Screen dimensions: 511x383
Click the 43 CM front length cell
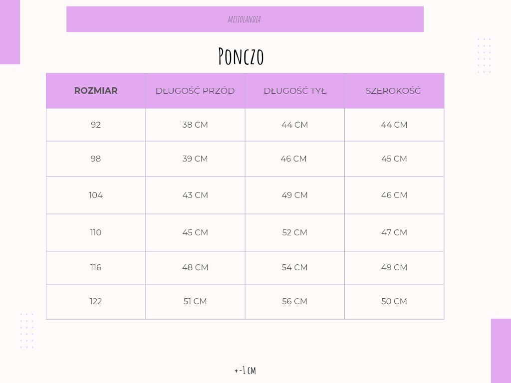coord(195,195)
